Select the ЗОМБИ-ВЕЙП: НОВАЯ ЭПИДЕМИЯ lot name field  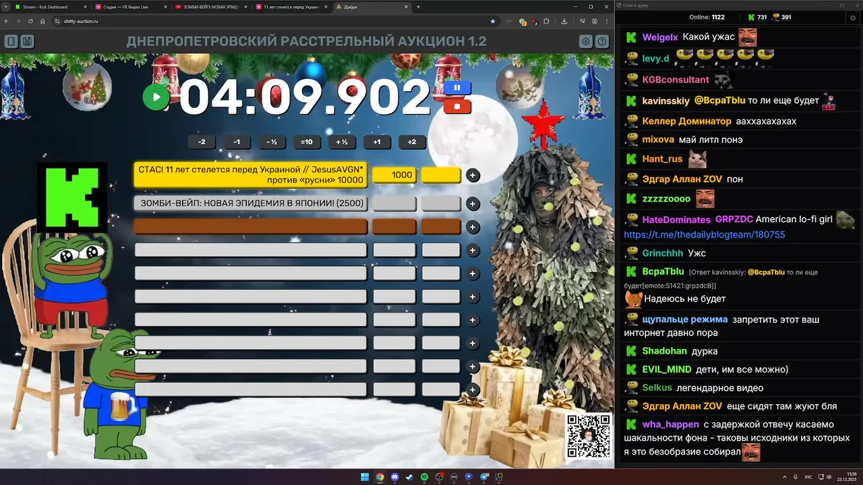tap(251, 203)
